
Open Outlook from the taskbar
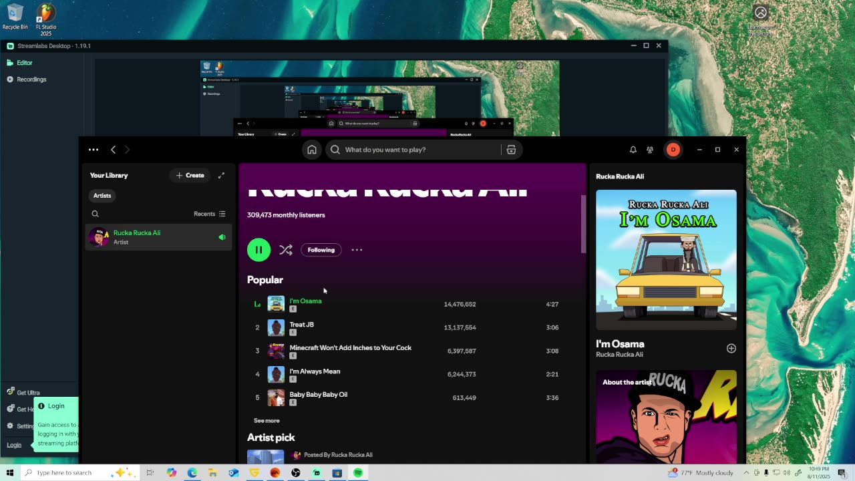[x=234, y=473]
